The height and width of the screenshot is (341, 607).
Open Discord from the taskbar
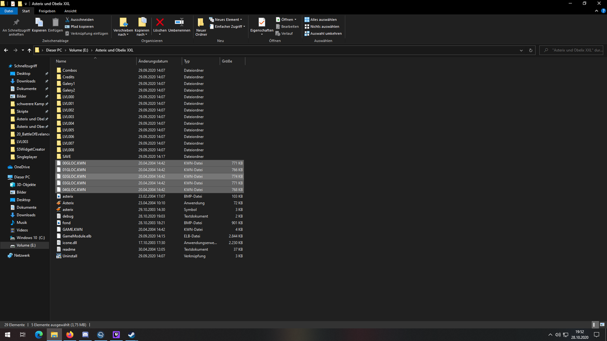(x=85, y=335)
